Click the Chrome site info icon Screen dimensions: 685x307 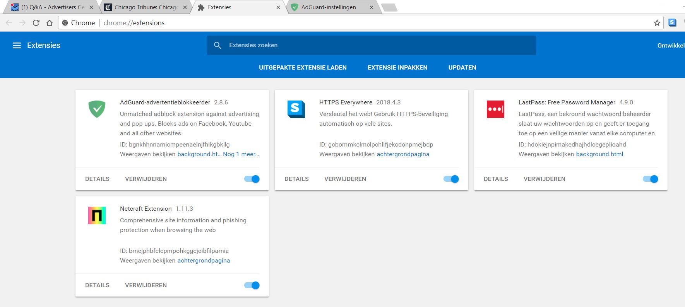(x=65, y=23)
